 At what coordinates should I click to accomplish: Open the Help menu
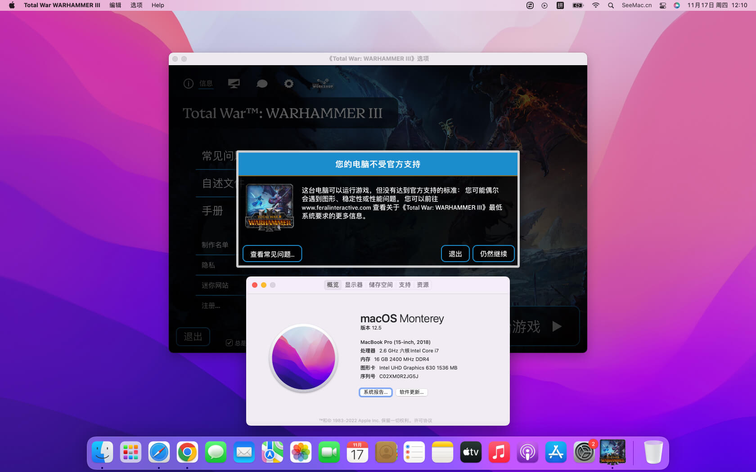(x=157, y=5)
